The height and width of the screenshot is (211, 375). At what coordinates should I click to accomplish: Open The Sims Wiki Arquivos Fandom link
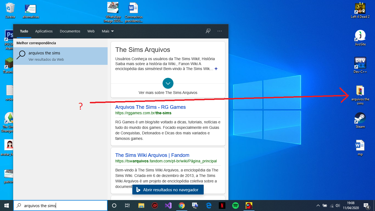[152, 155]
